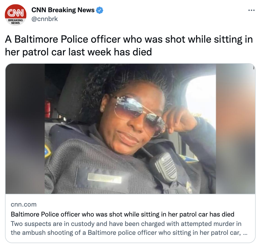Click the "Two suspects are in custody" description
The height and width of the screenshot is (247, 259).
point(129,228)
